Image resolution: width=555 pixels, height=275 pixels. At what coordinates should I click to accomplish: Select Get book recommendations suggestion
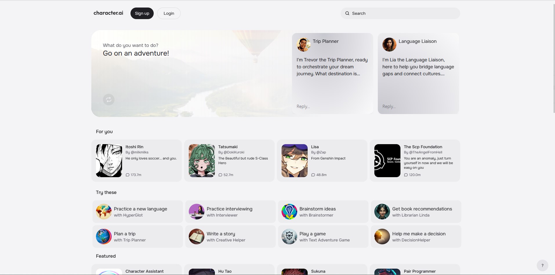click(x=416, y=212)
